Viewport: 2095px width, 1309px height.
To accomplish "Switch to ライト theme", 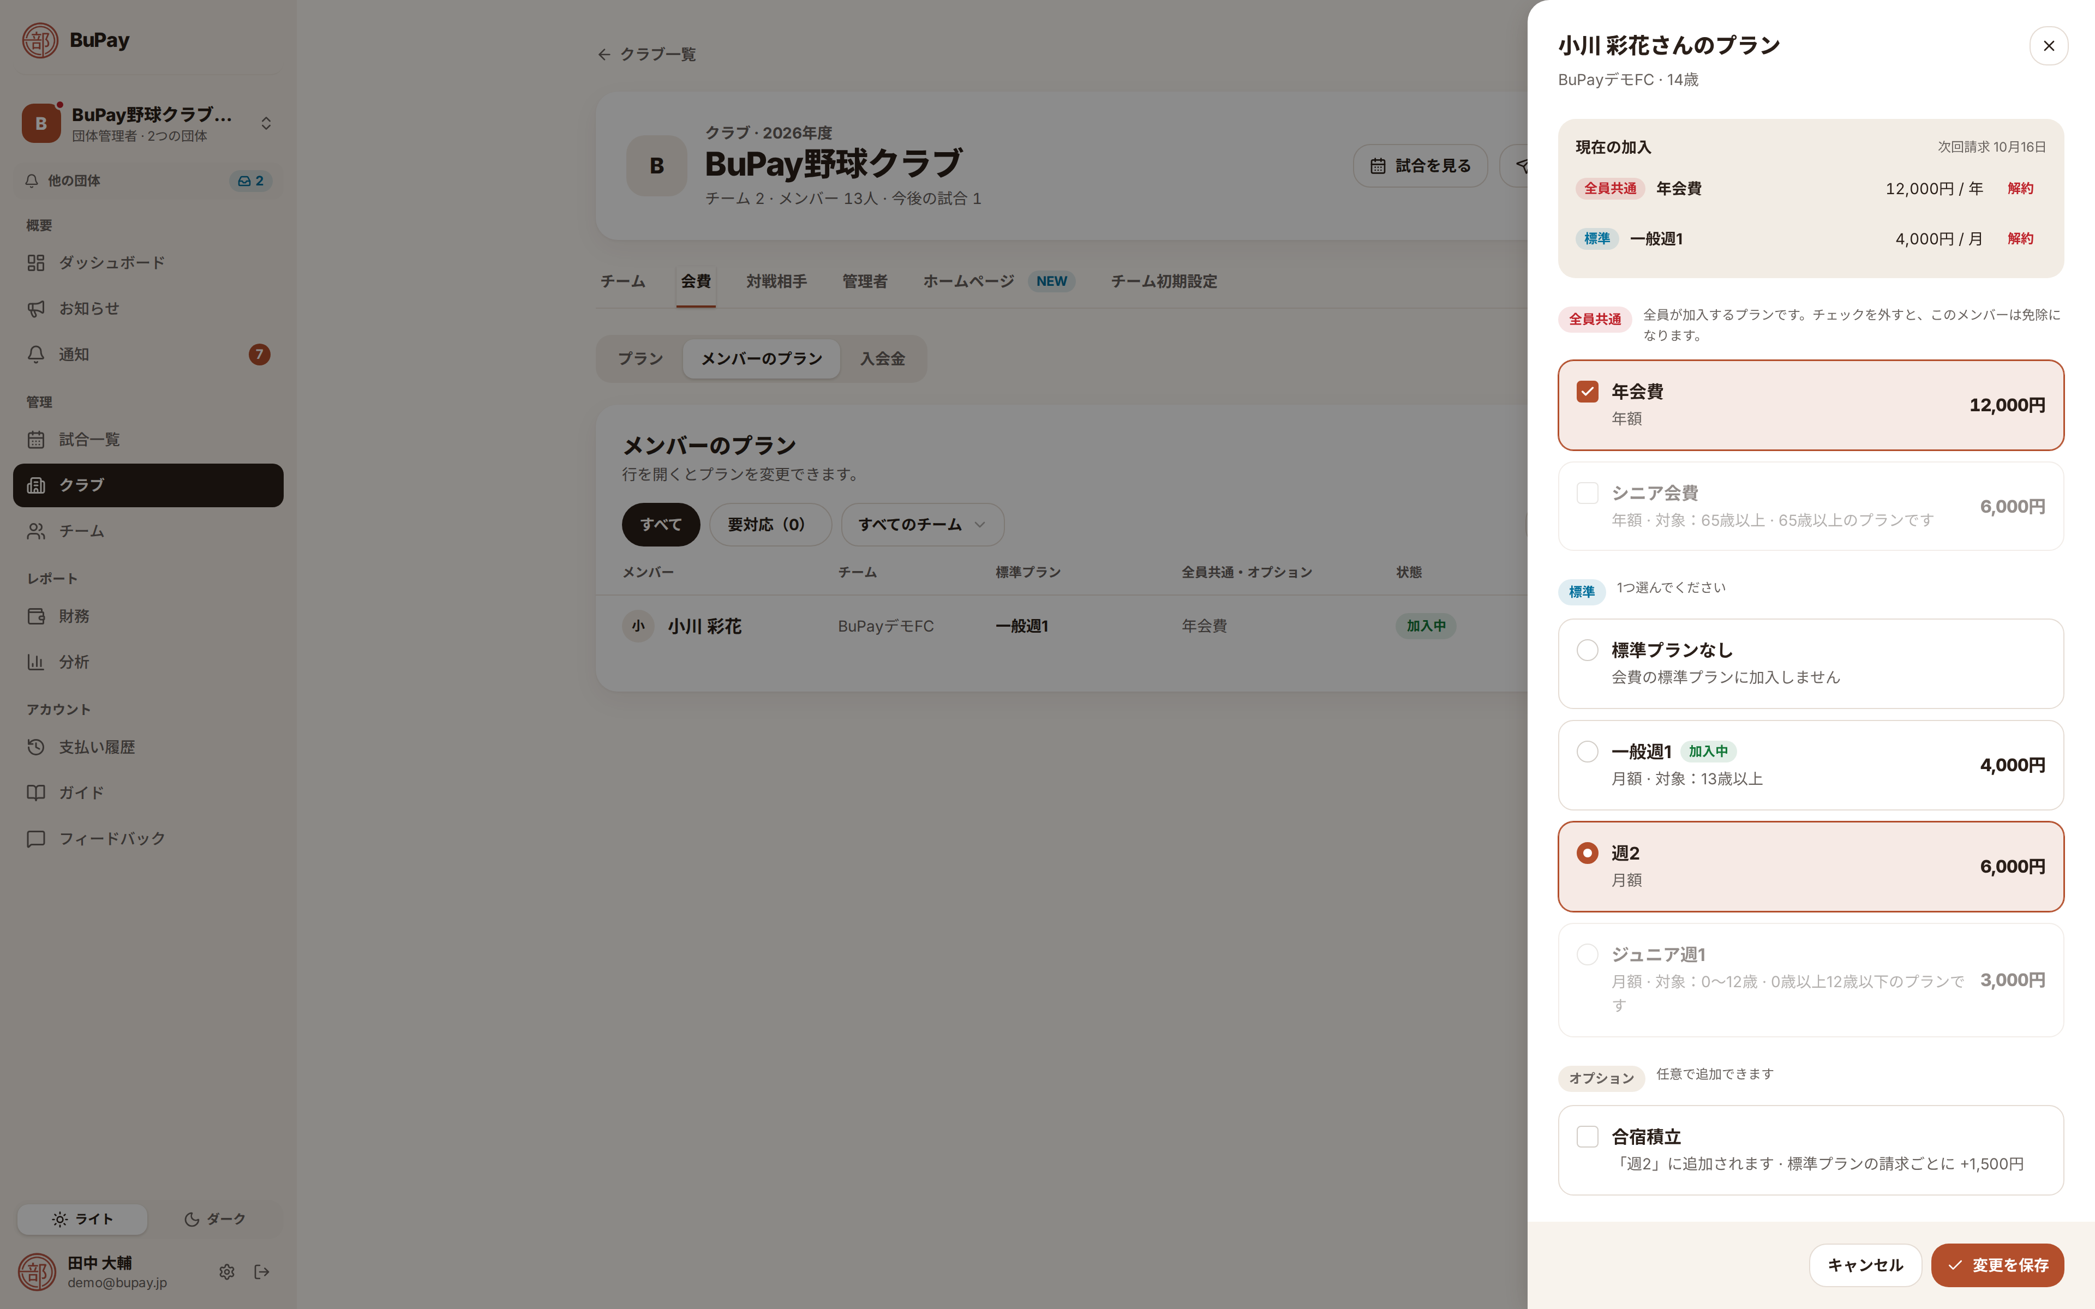I will [82, 1219].
